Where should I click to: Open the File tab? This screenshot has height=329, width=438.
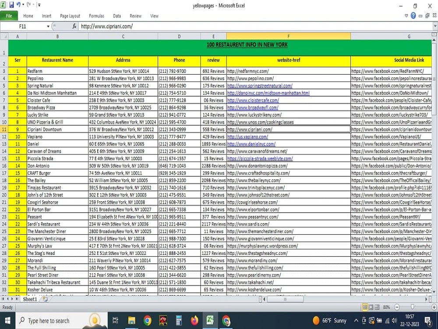[9, 16]
